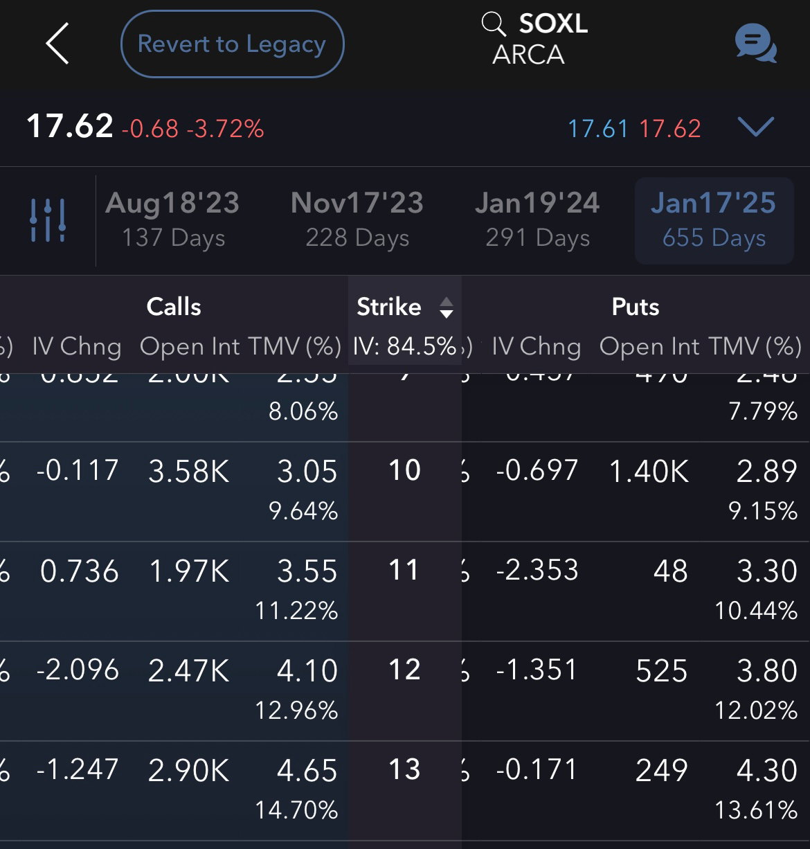Select the Nov17'23 expiration tab
This screenshot has width=810, height=849.
tap(357, 220)
